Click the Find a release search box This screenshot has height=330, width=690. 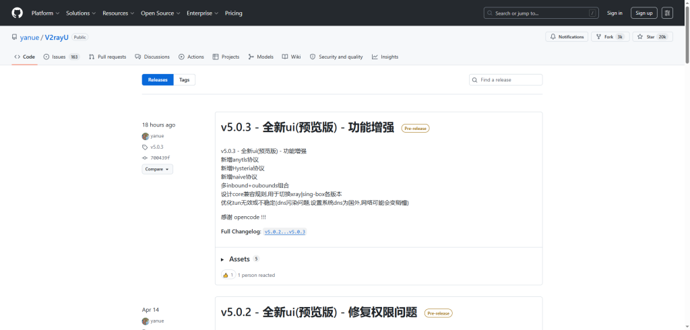point(505,79)
